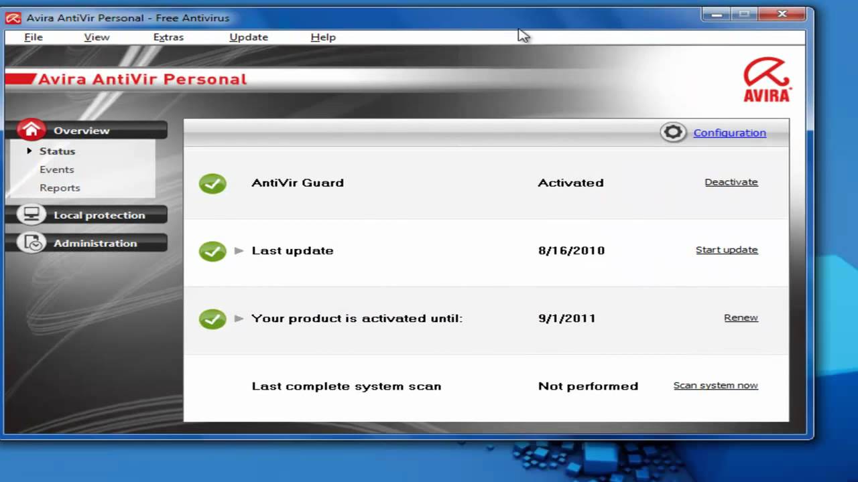
Task: Click the Administration clock icon
Action: coord(32,243)
